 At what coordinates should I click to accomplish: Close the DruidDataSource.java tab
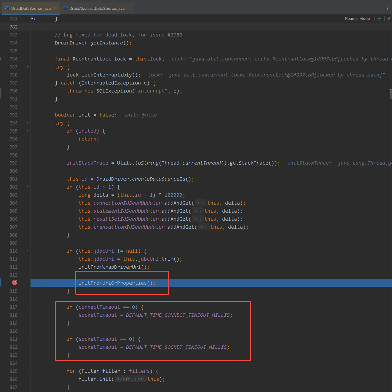pos(55,8)
